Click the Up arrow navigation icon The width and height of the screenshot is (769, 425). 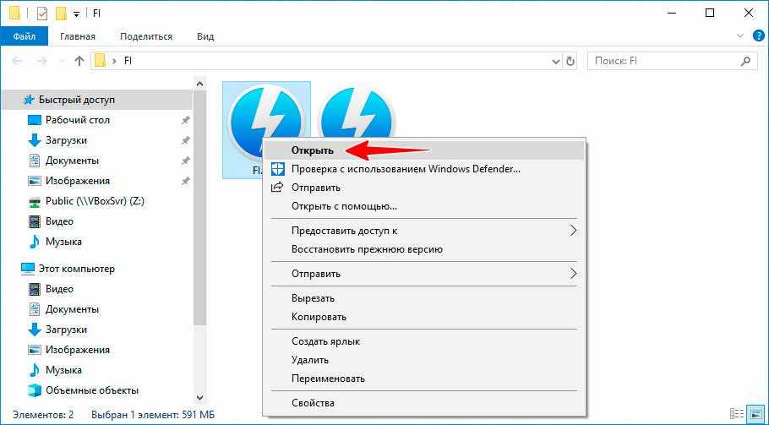[79, 61]
